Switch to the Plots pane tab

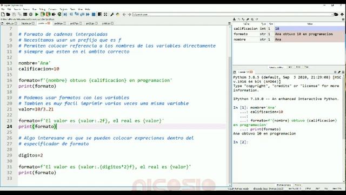[298, 67]
